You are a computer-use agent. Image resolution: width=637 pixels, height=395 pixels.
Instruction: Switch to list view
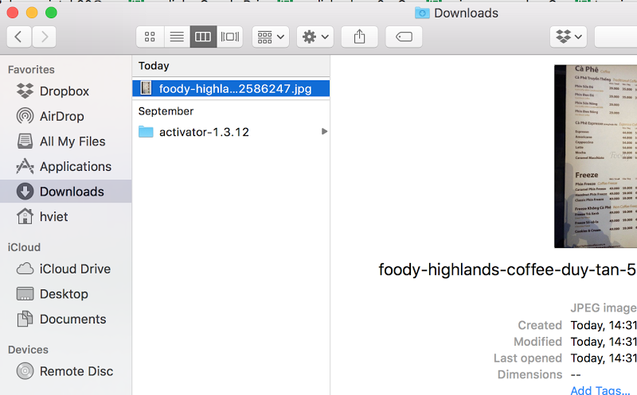(x=177, y=37)
